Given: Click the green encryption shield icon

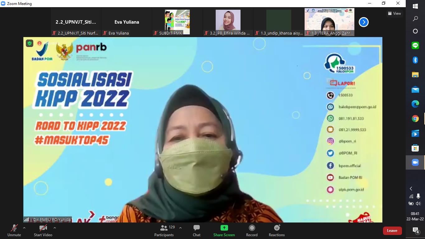Looking at the screenshot, I should [x=30, y=43].
